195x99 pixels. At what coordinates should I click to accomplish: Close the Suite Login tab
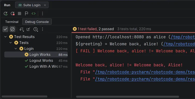45,5
